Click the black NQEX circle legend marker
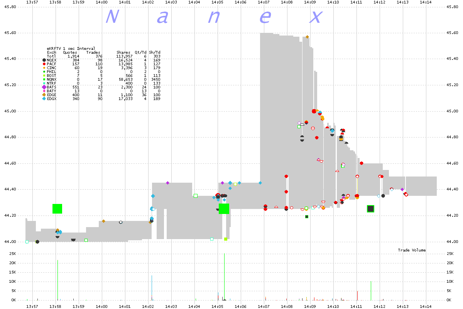463x309 pixels. point(44,60)
